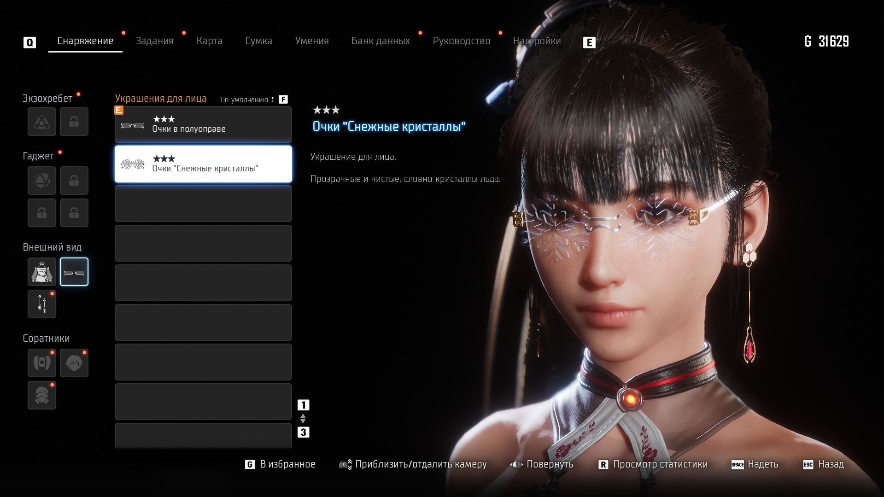Click the Надеть equip button
The height and width of the screenshot is (497, 884).
[x=755, y=464]
